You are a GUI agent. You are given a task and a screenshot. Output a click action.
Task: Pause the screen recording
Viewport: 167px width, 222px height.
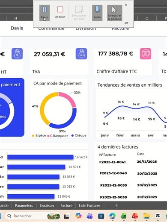pyautogui.click(x=45, y=13)
